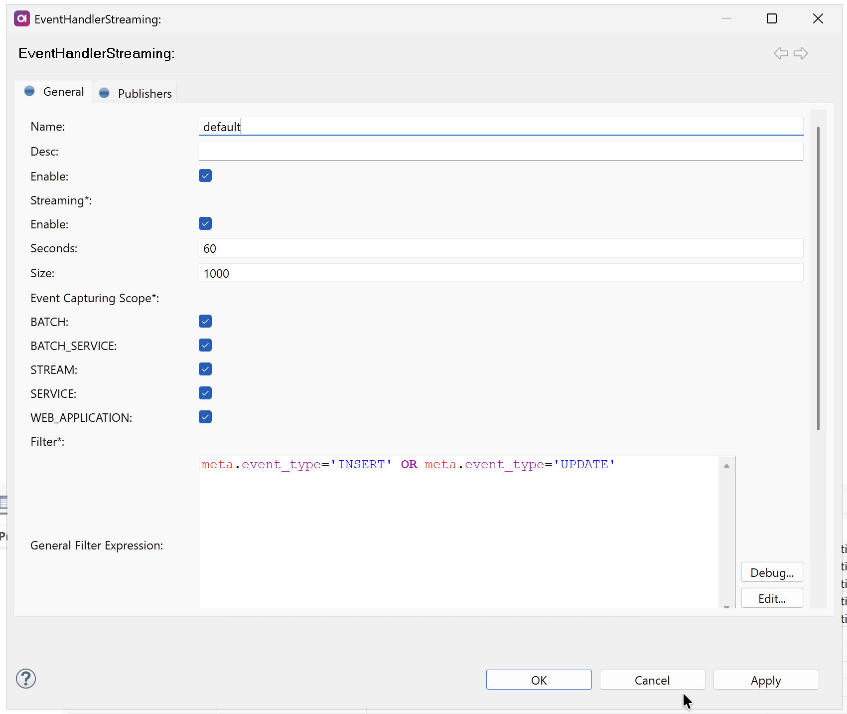Maximize the EventHandlerStreaming dialog window
The image size is (847, 714).
772,19
